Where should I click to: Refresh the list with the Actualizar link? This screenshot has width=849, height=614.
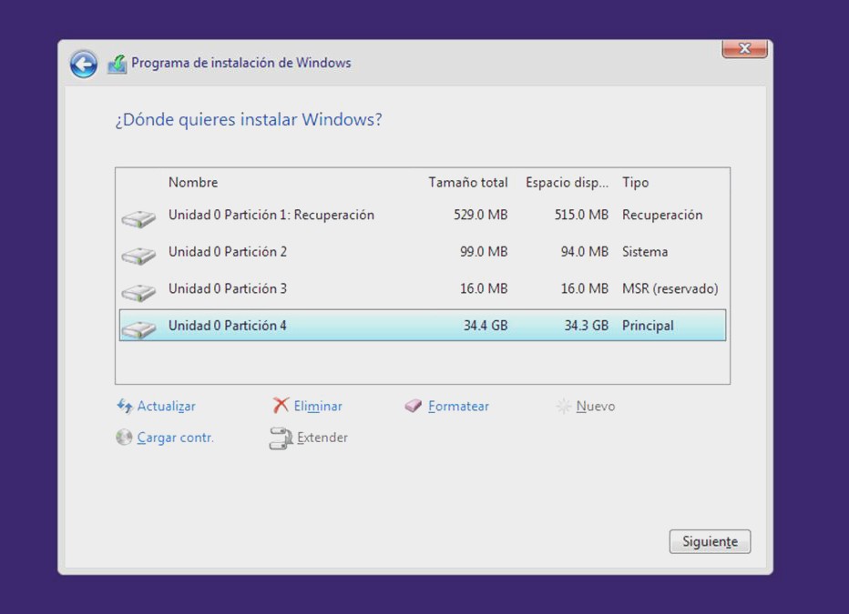(166, 406)
